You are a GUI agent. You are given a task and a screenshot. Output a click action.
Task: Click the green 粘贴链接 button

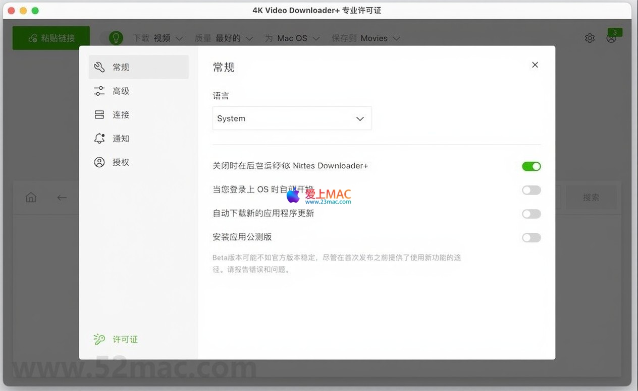51,38
